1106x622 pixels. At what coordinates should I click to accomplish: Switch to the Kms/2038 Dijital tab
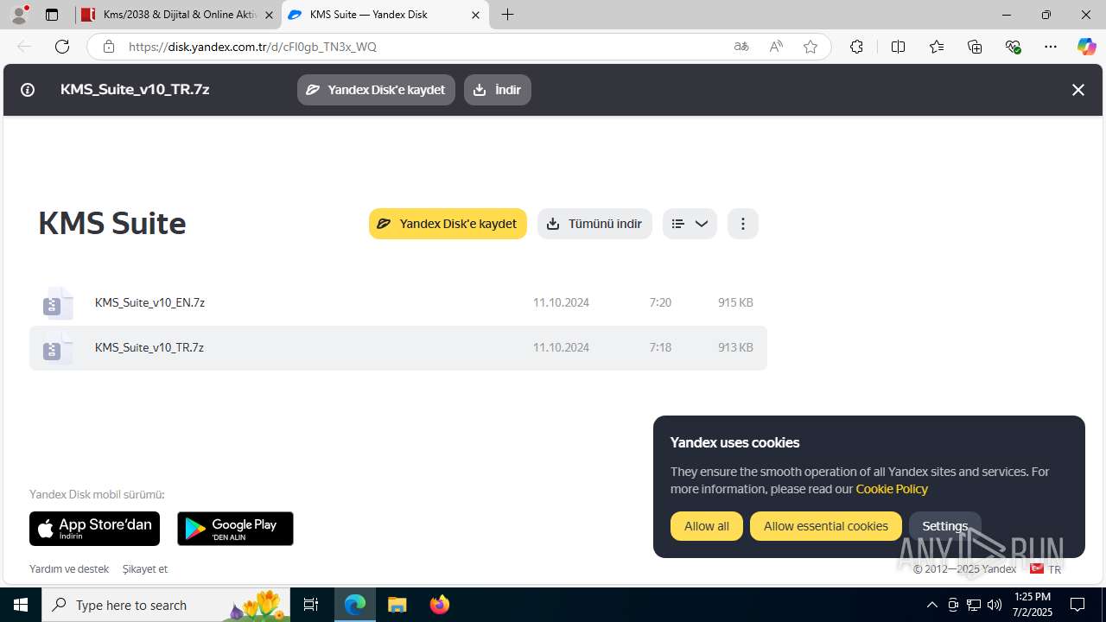(x=178, y=15)
